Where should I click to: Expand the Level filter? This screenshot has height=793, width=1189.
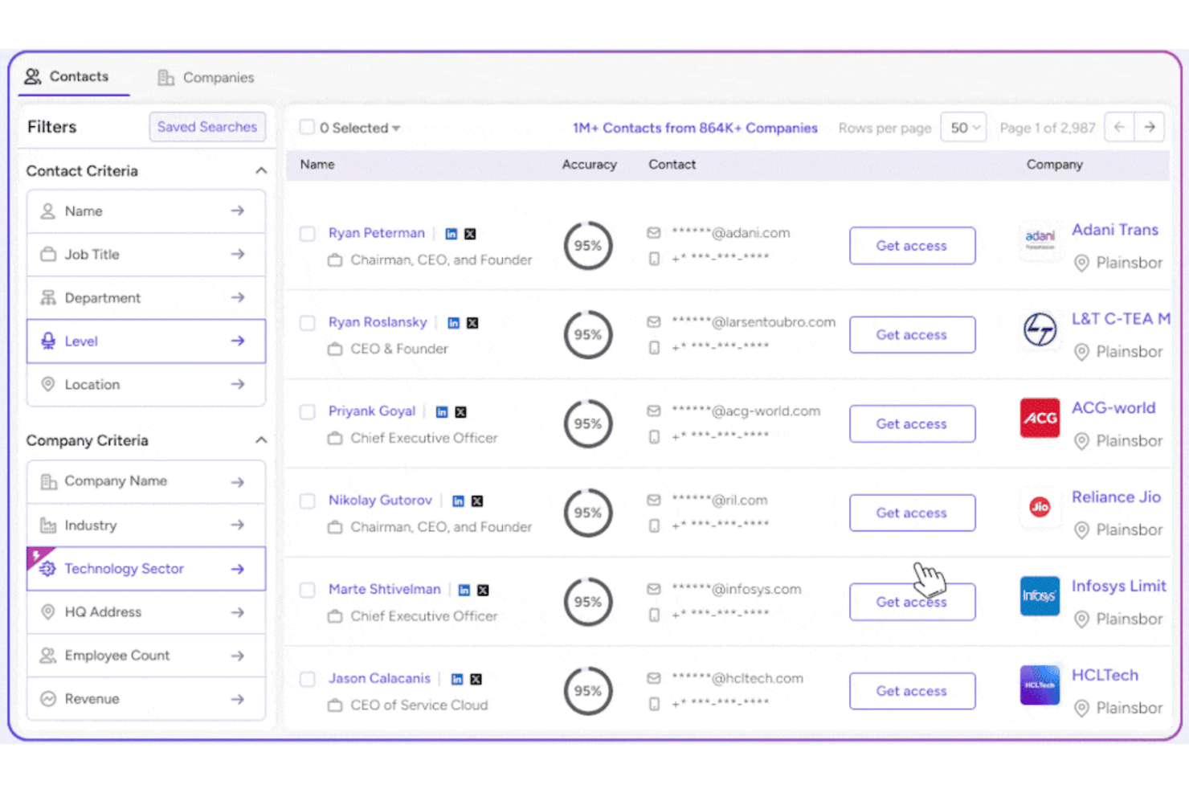click(x=145, y=341)
